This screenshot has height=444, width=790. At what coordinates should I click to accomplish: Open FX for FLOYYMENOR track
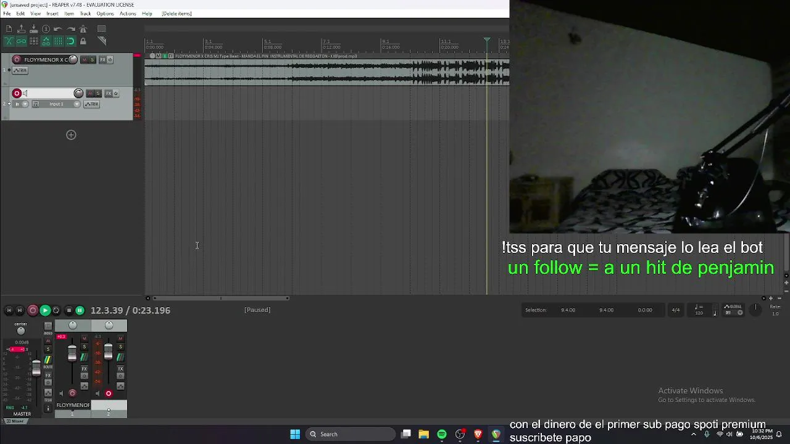point(102,60)
